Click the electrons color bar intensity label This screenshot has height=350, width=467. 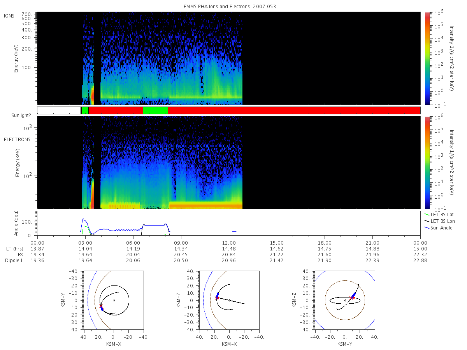(453, 162)
